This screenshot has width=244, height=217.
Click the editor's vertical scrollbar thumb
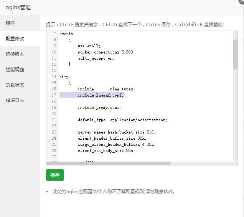point(235,54)
